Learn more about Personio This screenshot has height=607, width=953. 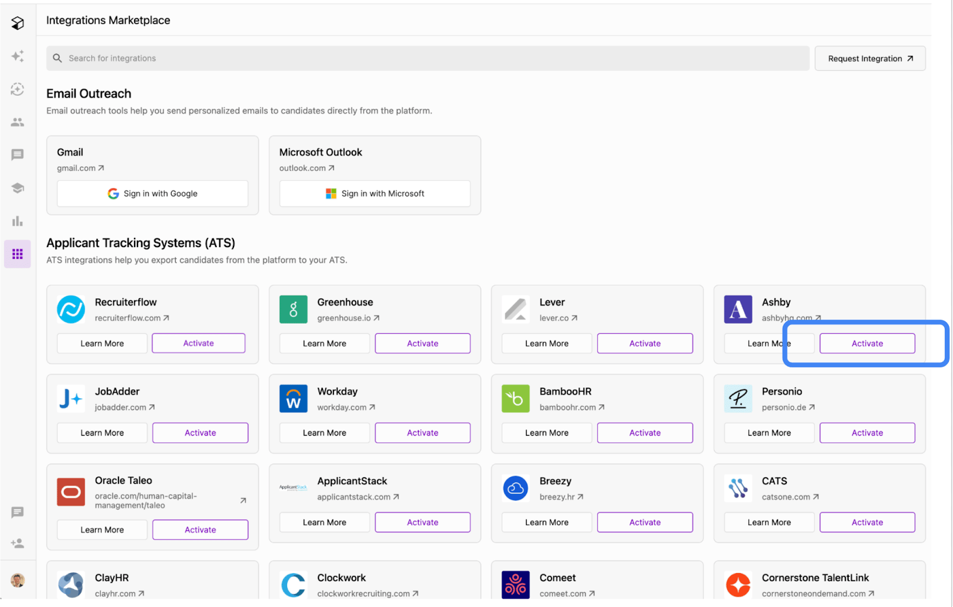pos(770,433)
